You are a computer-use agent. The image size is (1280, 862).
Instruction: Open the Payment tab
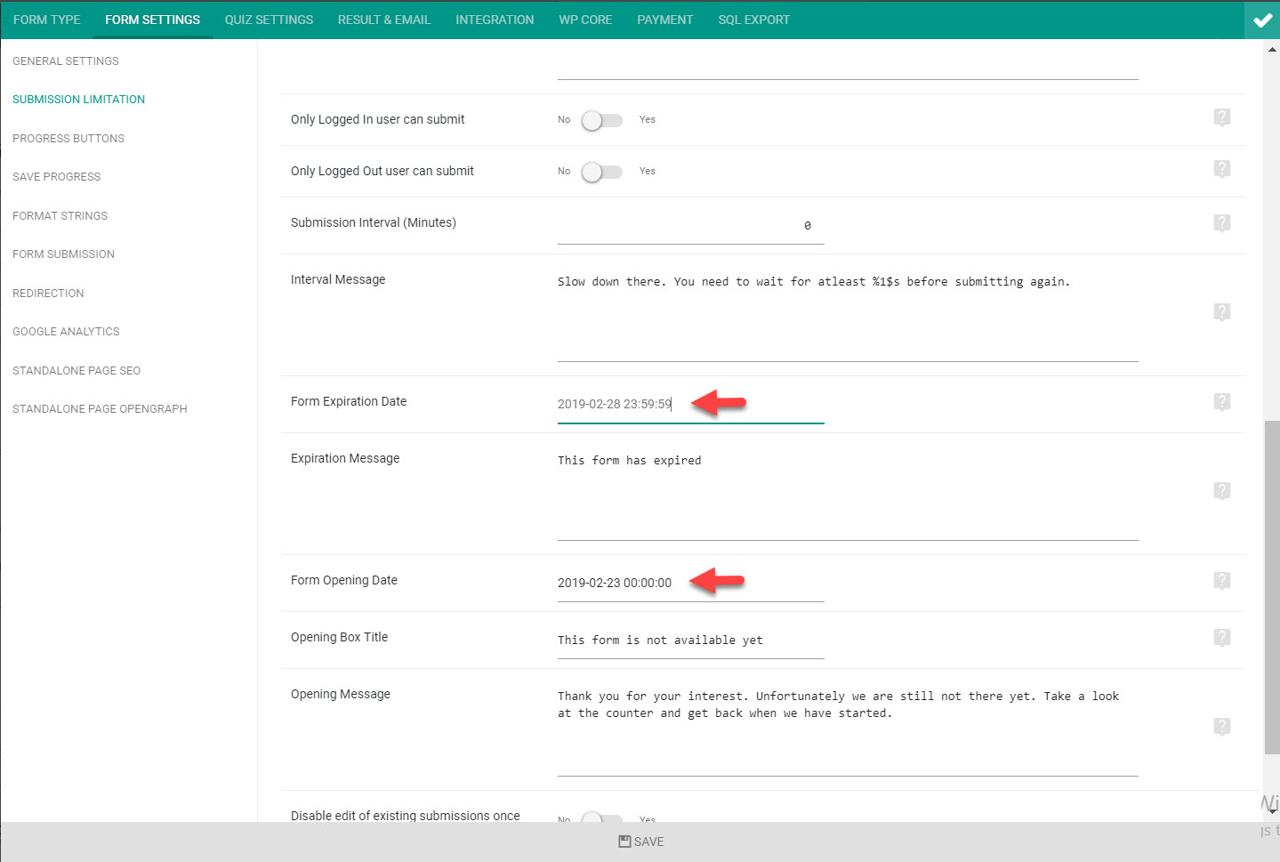click(664, 20)
